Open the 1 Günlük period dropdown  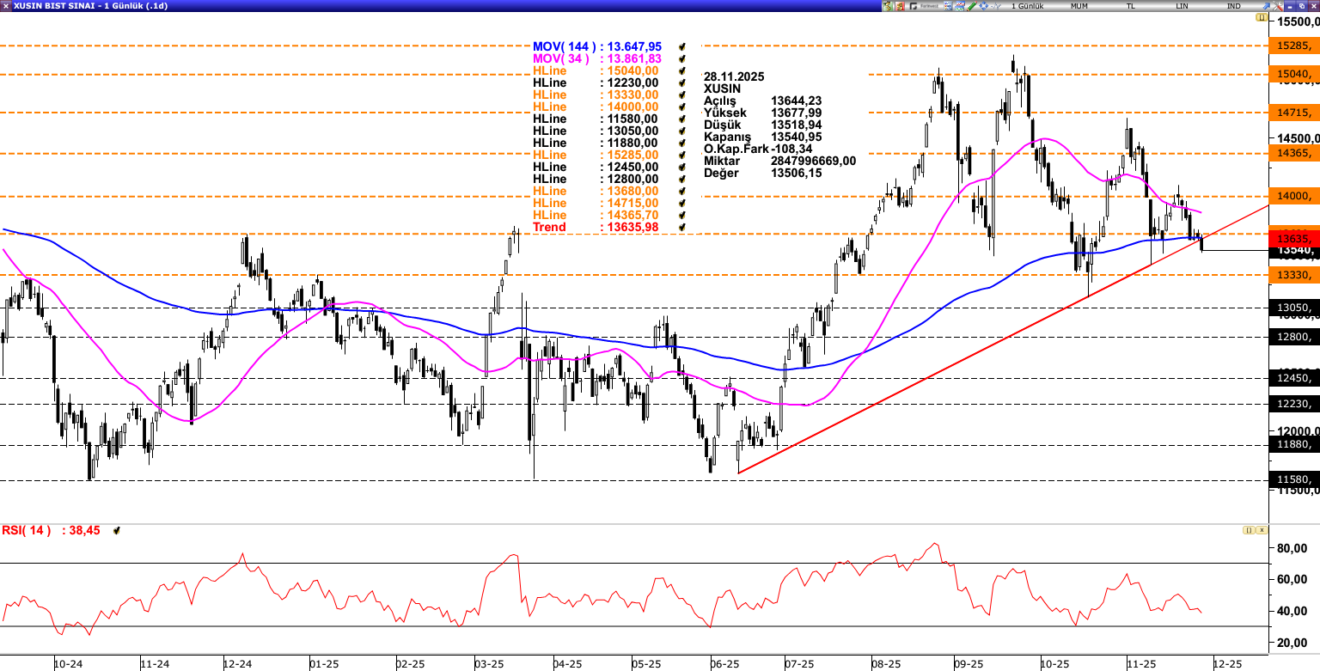tap(1027, 6)
